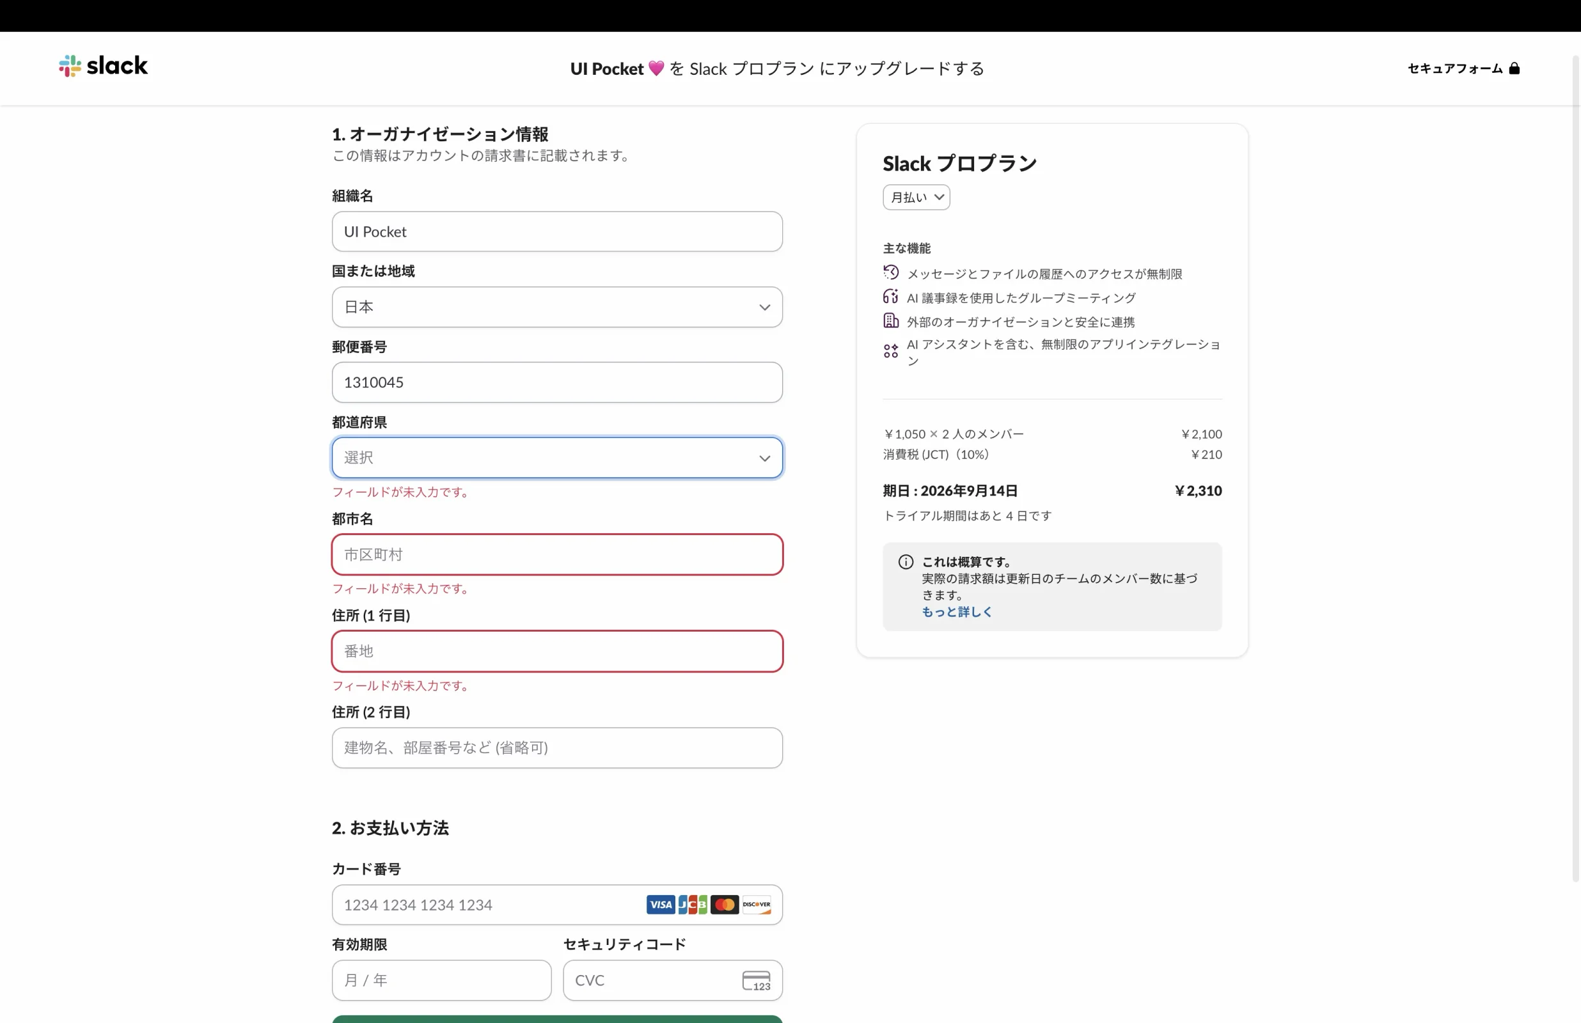Click the message history clock icon

pyautogui.click(x=891, y=273)
